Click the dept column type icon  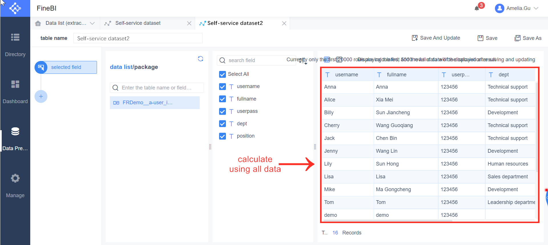point(491,75)
